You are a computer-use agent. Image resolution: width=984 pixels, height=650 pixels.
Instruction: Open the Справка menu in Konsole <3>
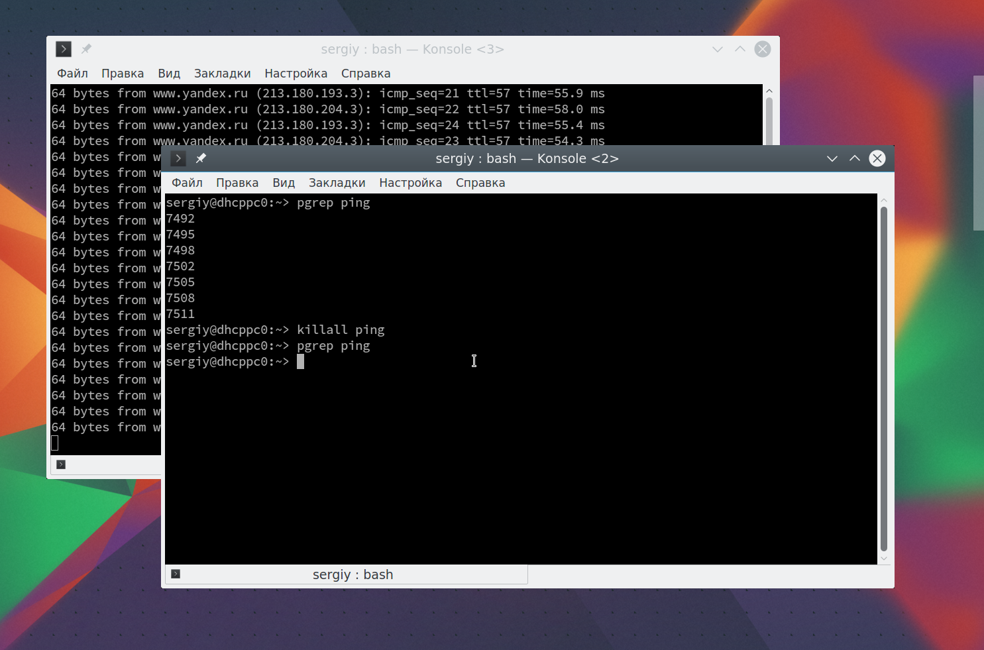tap(366, 74)
